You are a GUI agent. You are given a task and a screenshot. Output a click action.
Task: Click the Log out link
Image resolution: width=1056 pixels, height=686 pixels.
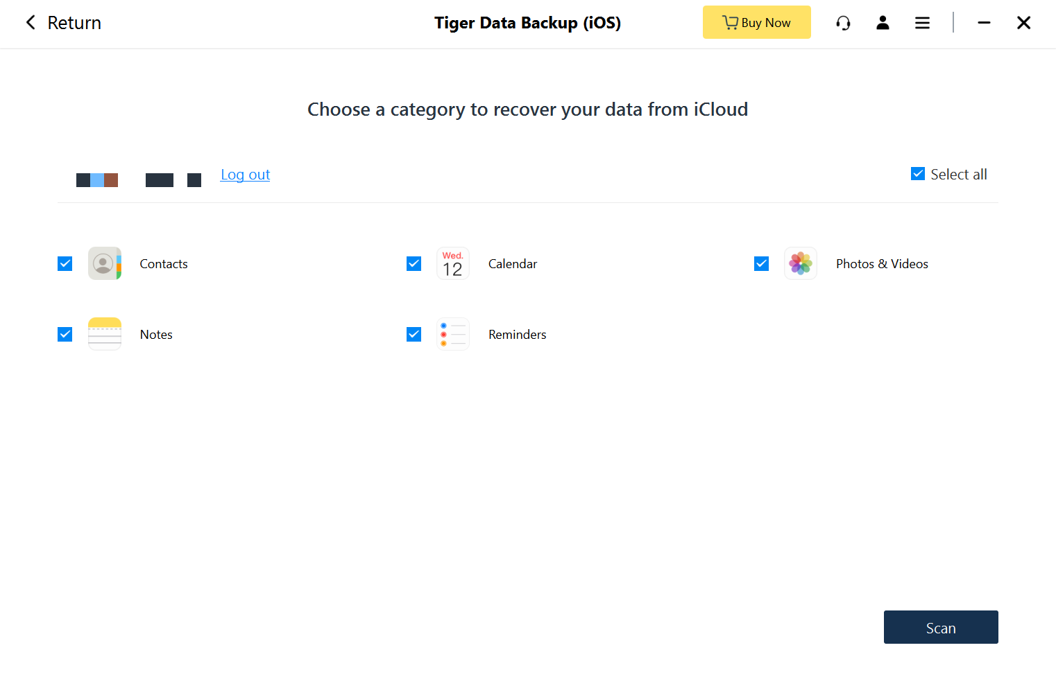point(245,175)
